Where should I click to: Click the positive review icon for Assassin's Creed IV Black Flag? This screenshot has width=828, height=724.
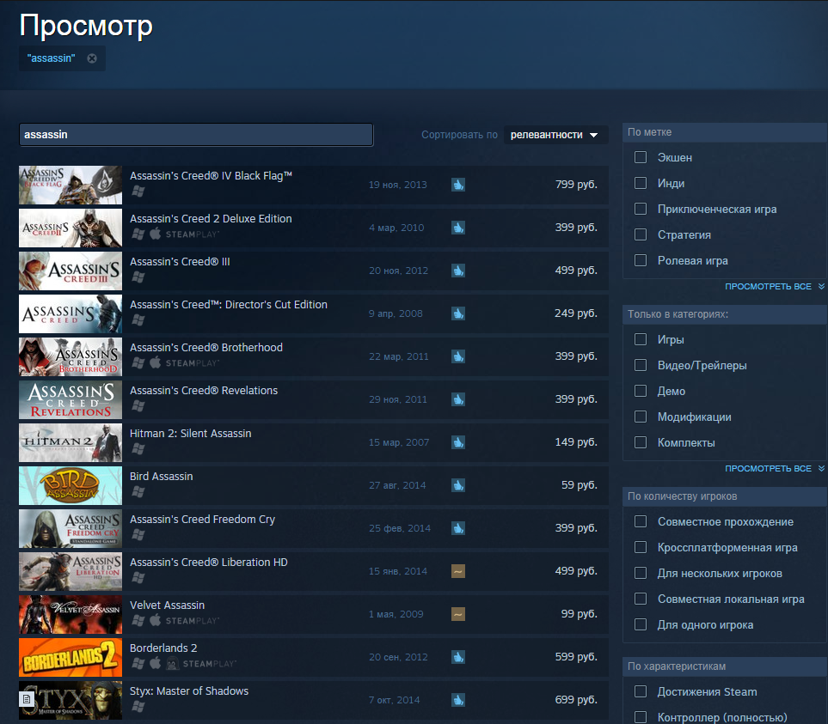(457, 185)
